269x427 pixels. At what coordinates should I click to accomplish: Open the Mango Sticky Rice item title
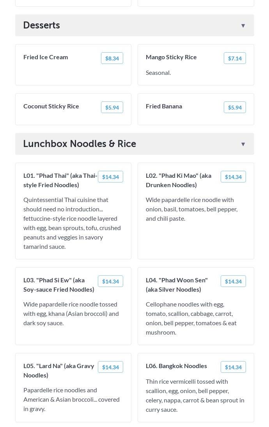171,57
